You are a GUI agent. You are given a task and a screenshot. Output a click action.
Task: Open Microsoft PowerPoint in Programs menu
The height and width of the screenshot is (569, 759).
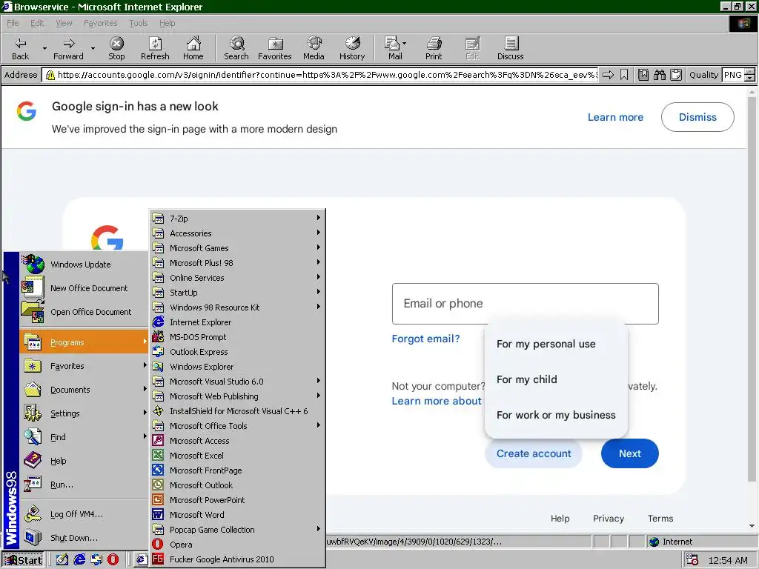point(237,500)
